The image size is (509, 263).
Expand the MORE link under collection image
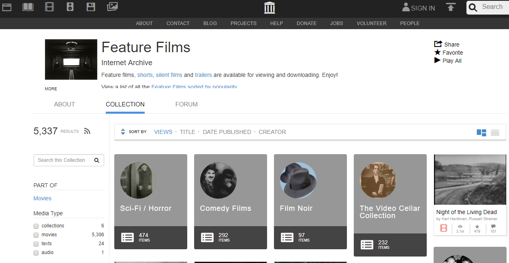click(51, 89)
